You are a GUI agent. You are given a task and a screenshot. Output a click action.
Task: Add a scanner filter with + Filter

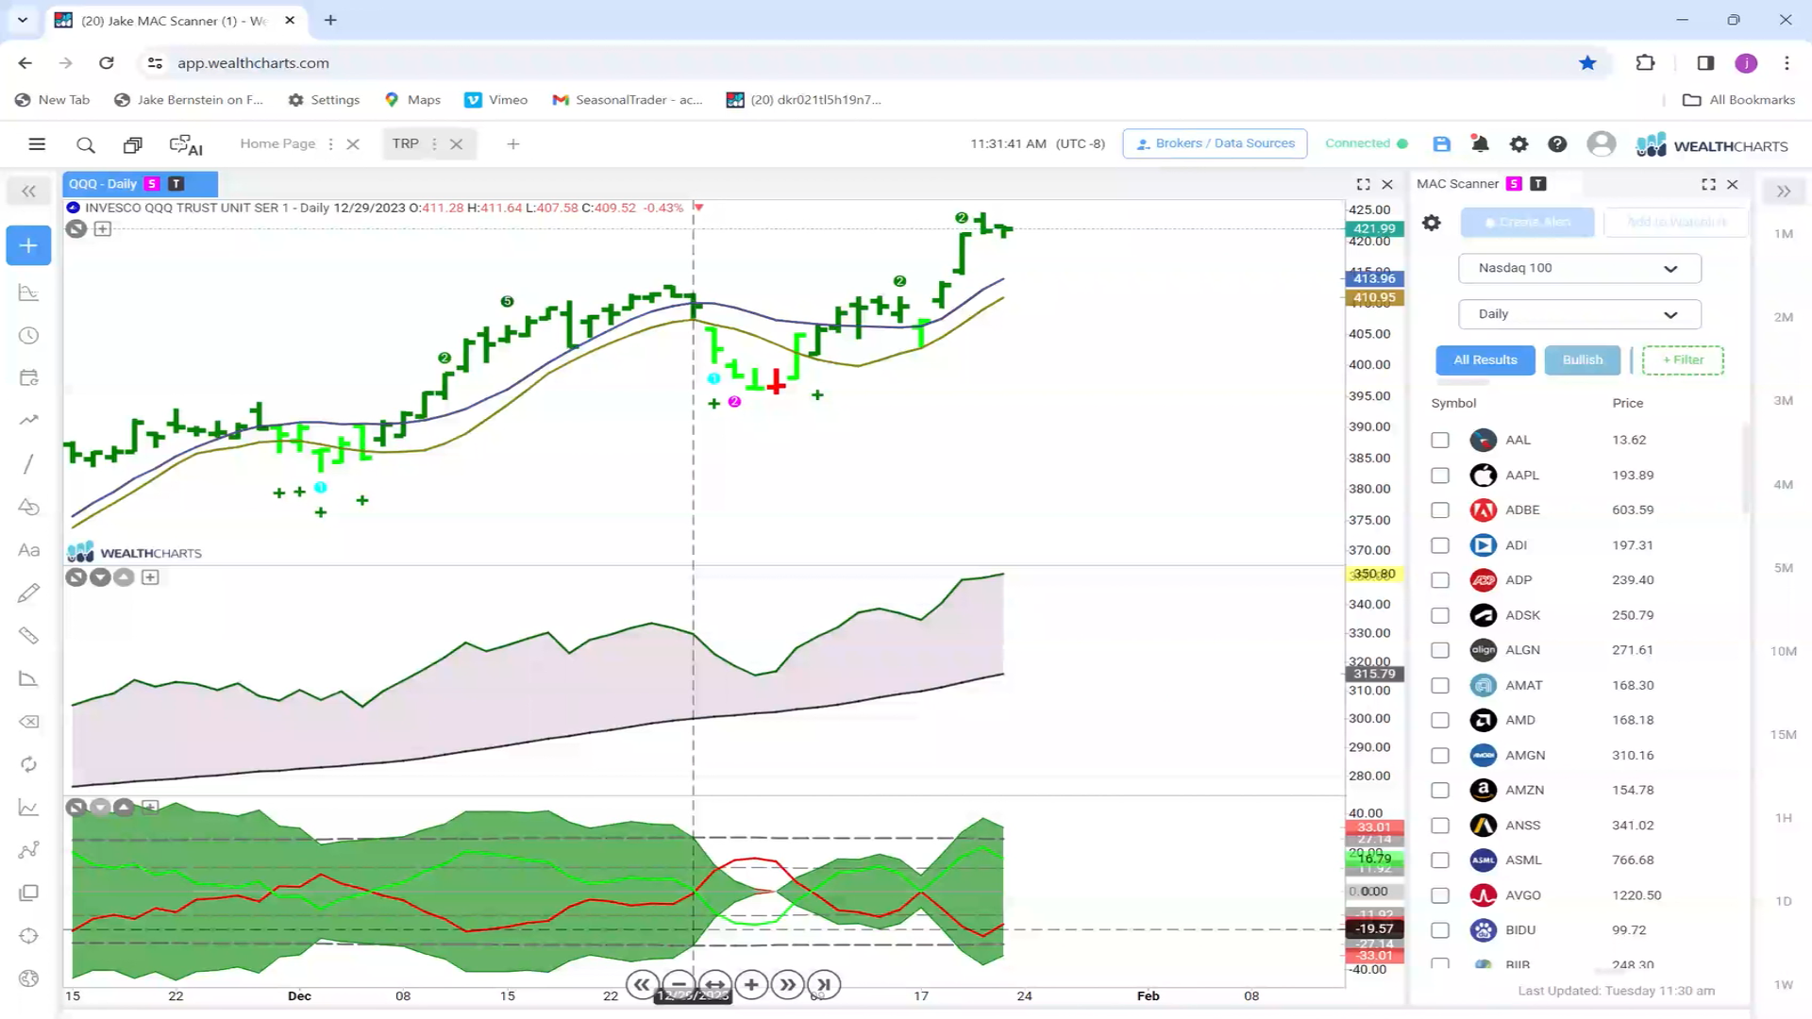coord(1683,360)
